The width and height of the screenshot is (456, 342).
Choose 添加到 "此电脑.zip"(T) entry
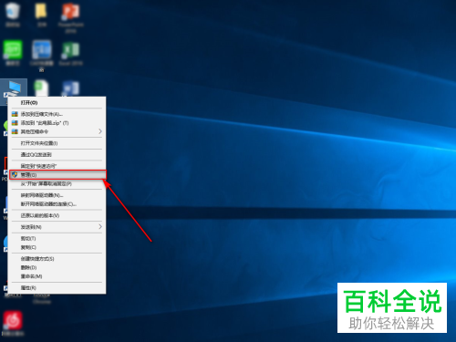[57, 123]
